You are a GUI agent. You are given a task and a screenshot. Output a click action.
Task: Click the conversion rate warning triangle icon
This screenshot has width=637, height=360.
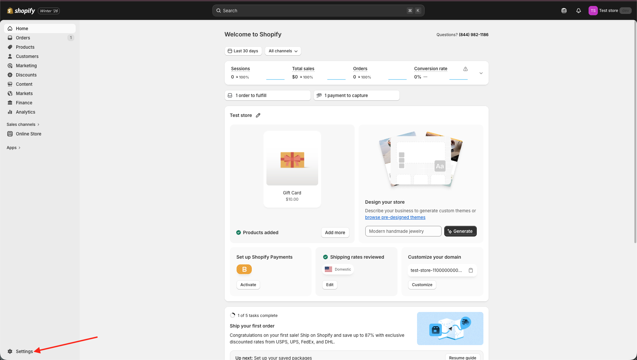click(465, 69)
